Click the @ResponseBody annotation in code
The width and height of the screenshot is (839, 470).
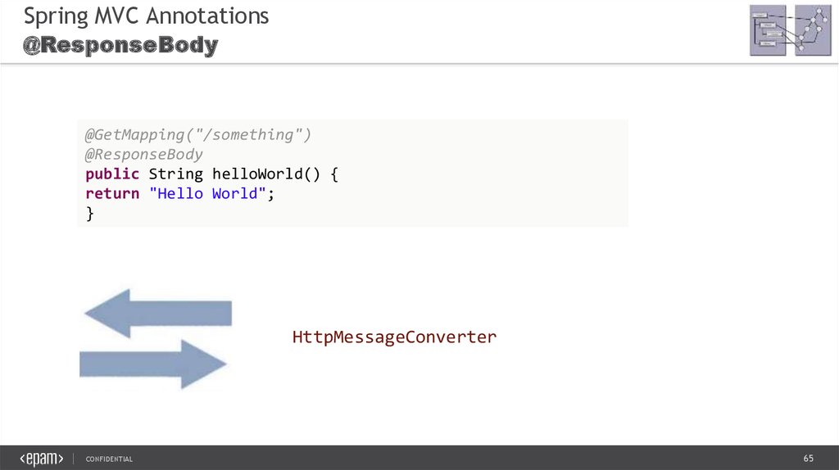click(144, 154)
